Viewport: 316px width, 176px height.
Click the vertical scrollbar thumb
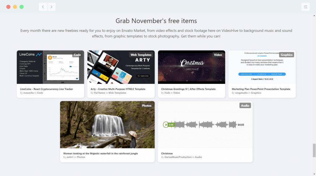314,150
